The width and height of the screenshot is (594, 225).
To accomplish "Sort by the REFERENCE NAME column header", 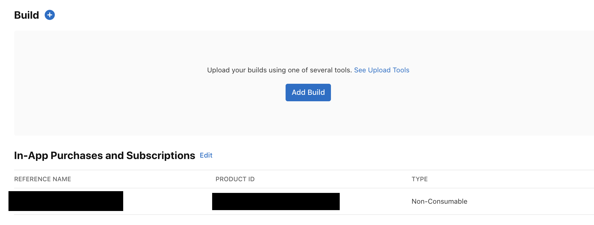I will click(43, 179).
